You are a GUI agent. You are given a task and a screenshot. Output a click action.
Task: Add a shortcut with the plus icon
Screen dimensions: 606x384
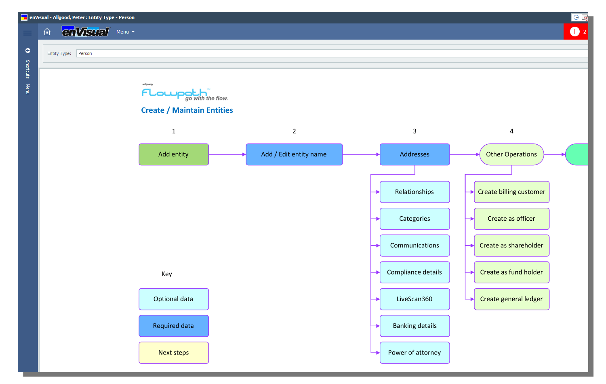coord(28,51)
